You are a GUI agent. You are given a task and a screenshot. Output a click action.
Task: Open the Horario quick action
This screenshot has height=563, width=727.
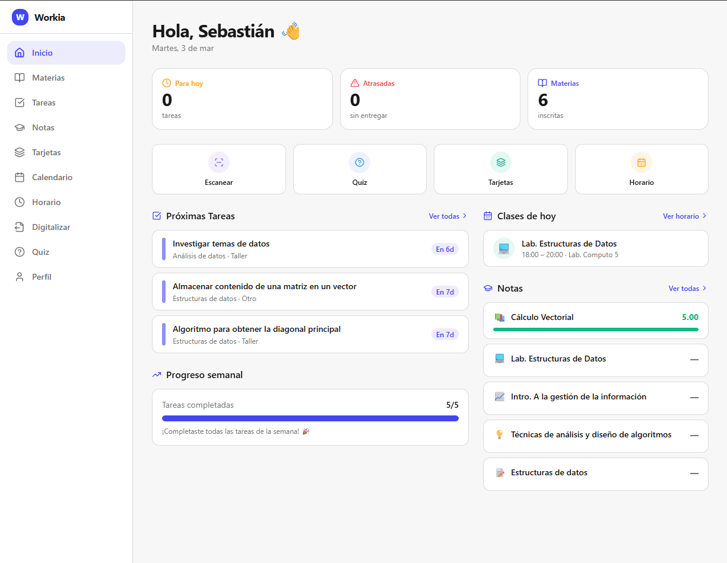point(641,169)
